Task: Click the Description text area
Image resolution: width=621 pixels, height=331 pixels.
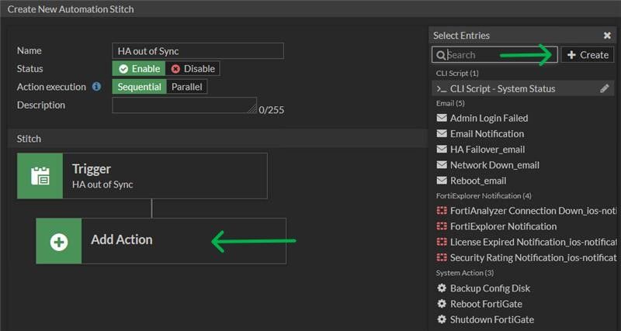Action: click(x=184, y=105)
